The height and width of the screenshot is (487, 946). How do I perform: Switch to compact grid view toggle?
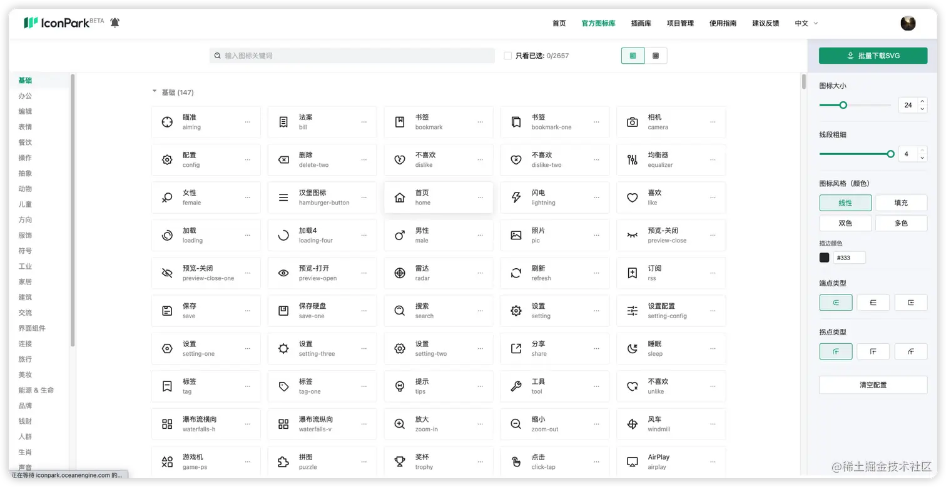[656, 56]
